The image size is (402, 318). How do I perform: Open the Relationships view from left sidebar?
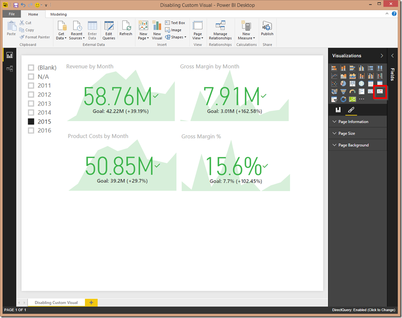(9, 68)
